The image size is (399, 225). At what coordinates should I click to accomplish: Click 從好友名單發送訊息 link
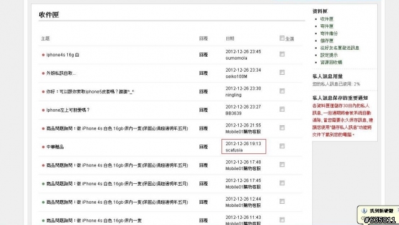pos(339,47)
